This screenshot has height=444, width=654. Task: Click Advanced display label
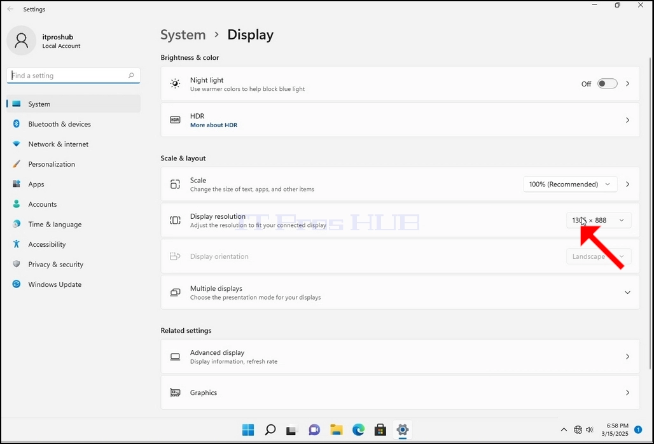218,352
